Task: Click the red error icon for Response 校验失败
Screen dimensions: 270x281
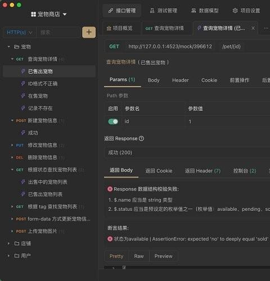Action: pyautogui.click(x=110, y=189)
